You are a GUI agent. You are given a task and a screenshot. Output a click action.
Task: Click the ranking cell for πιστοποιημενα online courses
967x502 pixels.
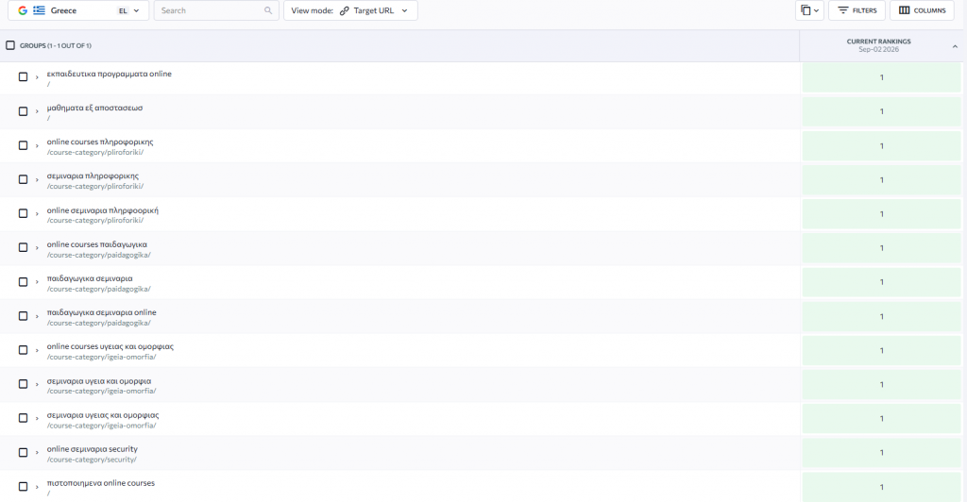click(x=881, y=487)
